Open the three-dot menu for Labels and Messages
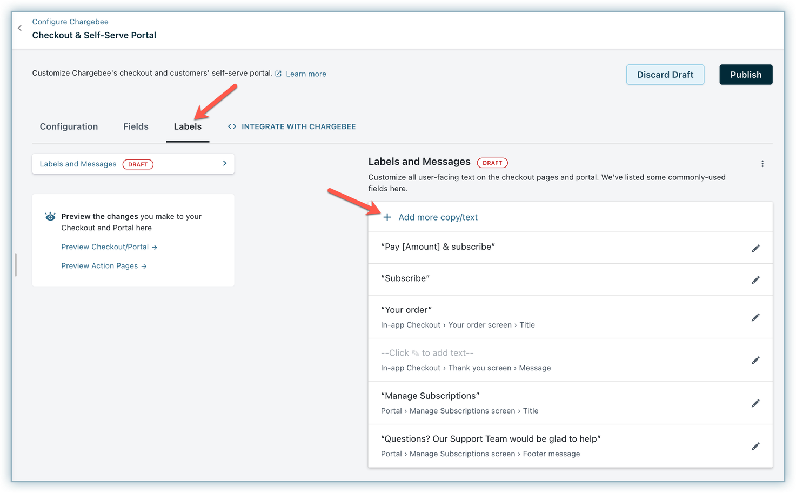The height and width of the screenshot is (493, 796). (x=762, y=164)
